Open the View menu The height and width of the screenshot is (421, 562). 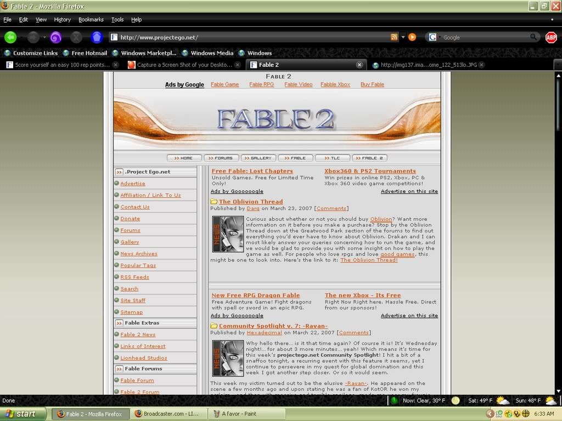41,20
